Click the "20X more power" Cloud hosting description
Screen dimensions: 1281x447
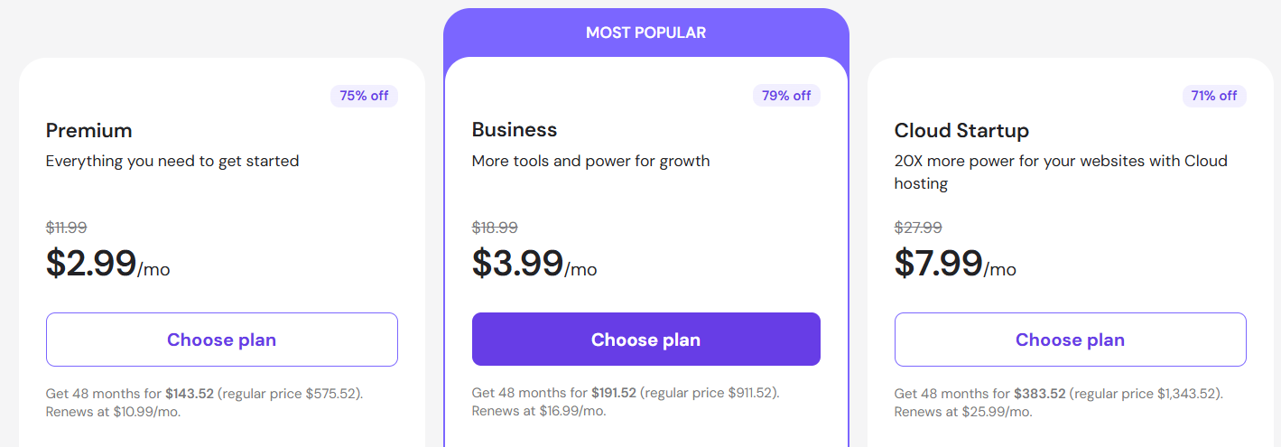tap(1061, 172)
